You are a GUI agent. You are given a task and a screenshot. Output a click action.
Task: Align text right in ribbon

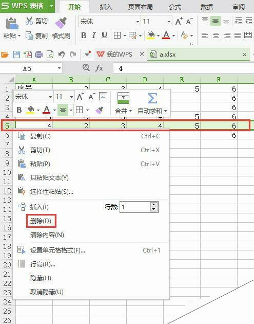[x=227, y=35]
